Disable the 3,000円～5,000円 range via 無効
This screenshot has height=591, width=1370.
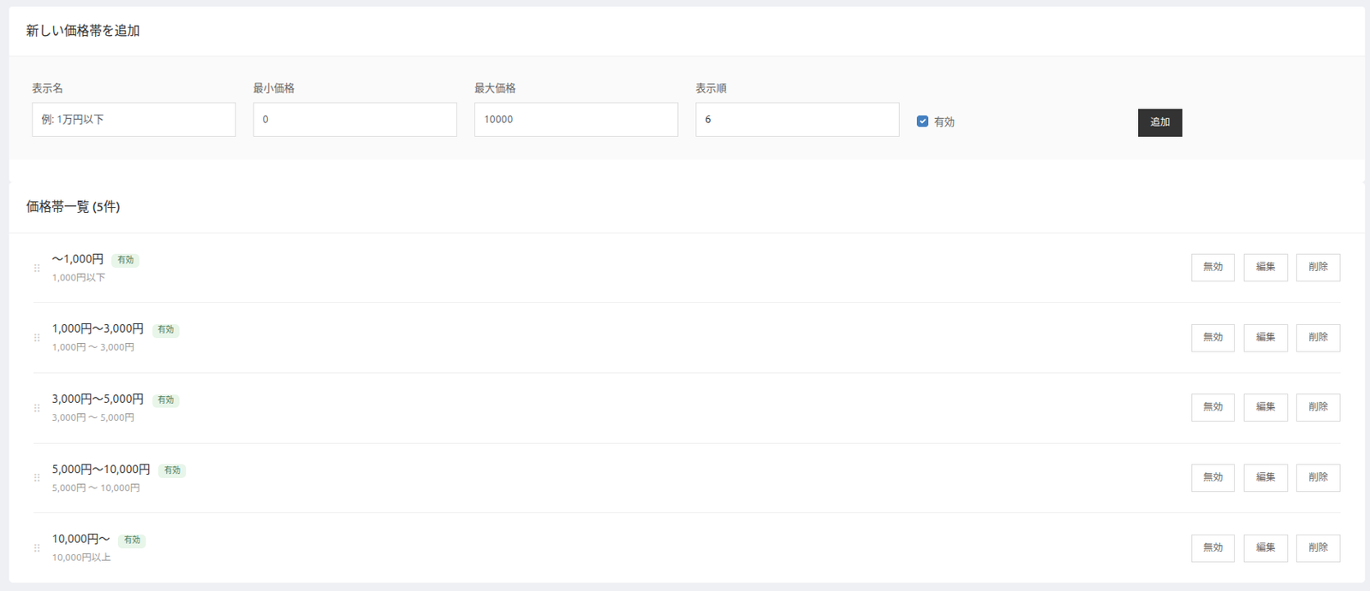point(1212,407)
